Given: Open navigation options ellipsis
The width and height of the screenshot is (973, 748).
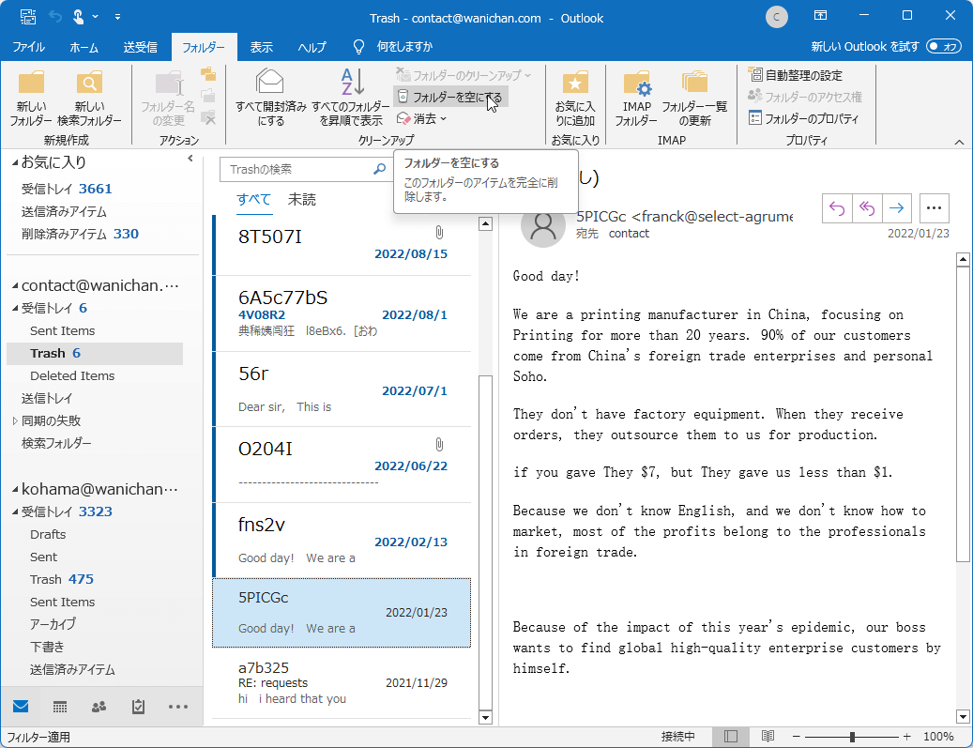Looking at the screenshot, I should (178, 707).
